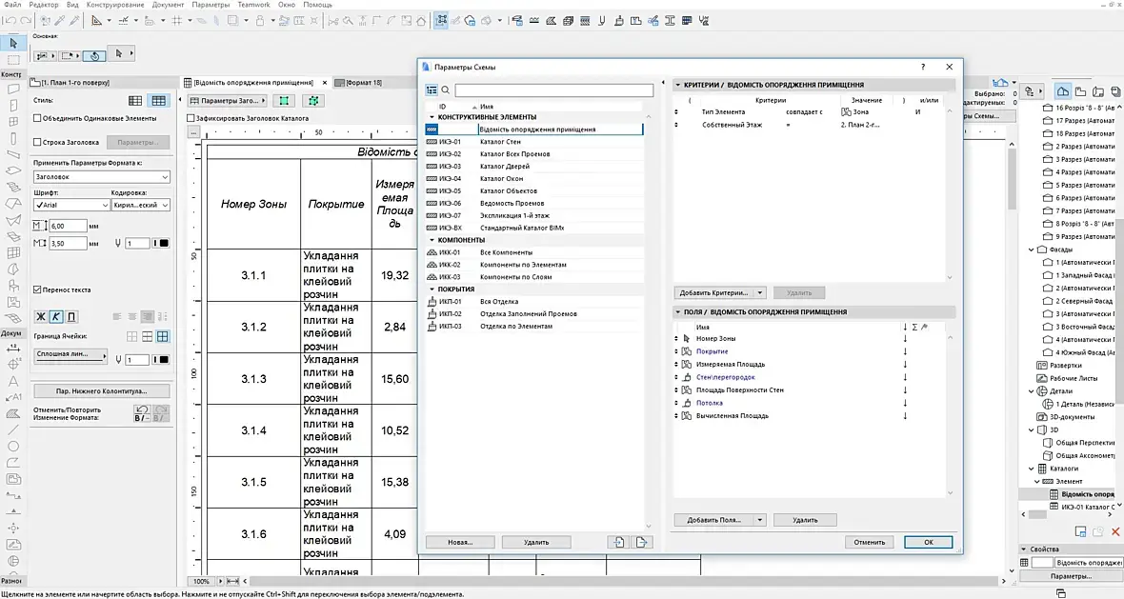This screenshot has width=1124, height=599.
Task: Open the Teamwork menu
Action: (x=253, y=5)
